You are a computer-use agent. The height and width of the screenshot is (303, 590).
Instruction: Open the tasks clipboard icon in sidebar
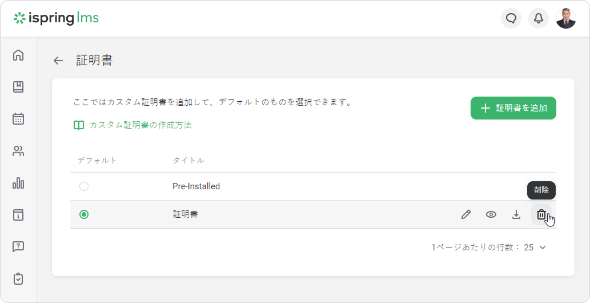tap(18, 278)
